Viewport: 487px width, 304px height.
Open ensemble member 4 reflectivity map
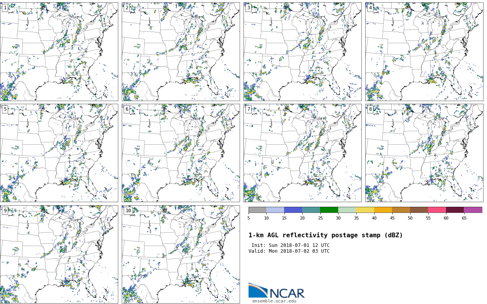pyautogui.click(x=424, y=52)
